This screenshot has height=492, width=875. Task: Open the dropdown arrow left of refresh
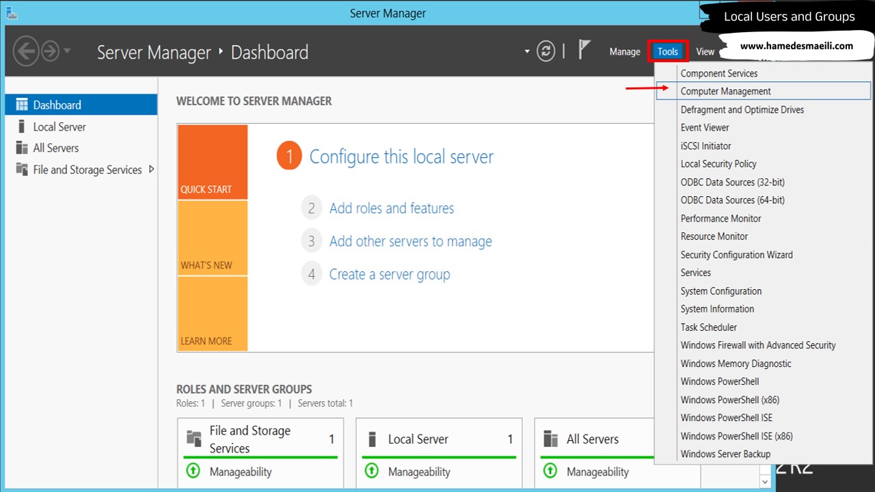(x=527, y=51)
